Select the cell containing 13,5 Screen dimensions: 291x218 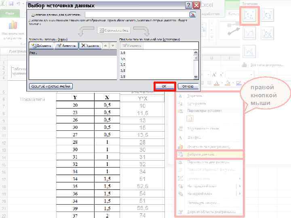[x=142, y=135]
